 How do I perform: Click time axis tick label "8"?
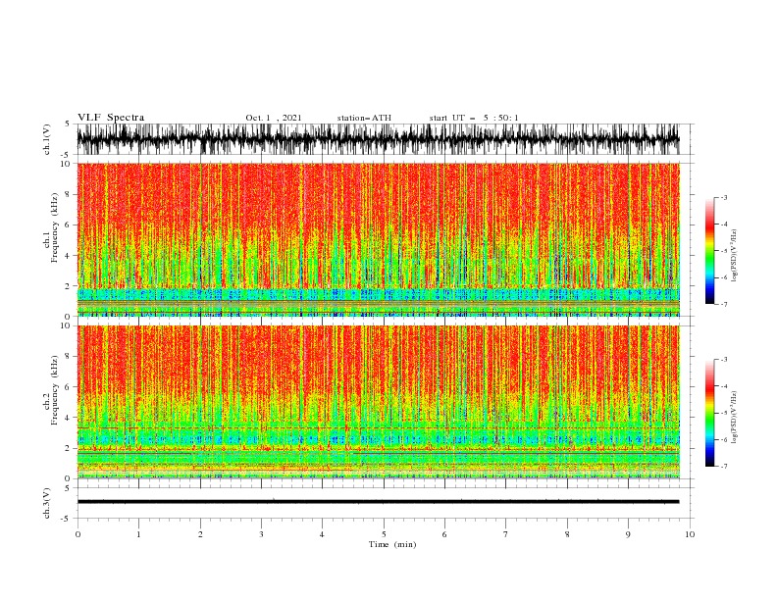point(567,534)
